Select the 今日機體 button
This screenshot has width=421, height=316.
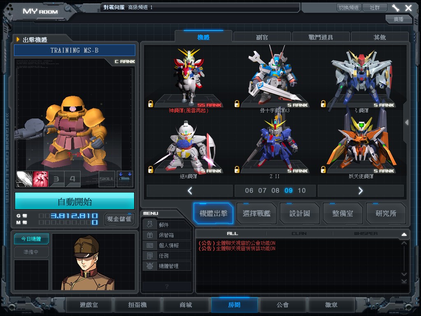(31, 239)
